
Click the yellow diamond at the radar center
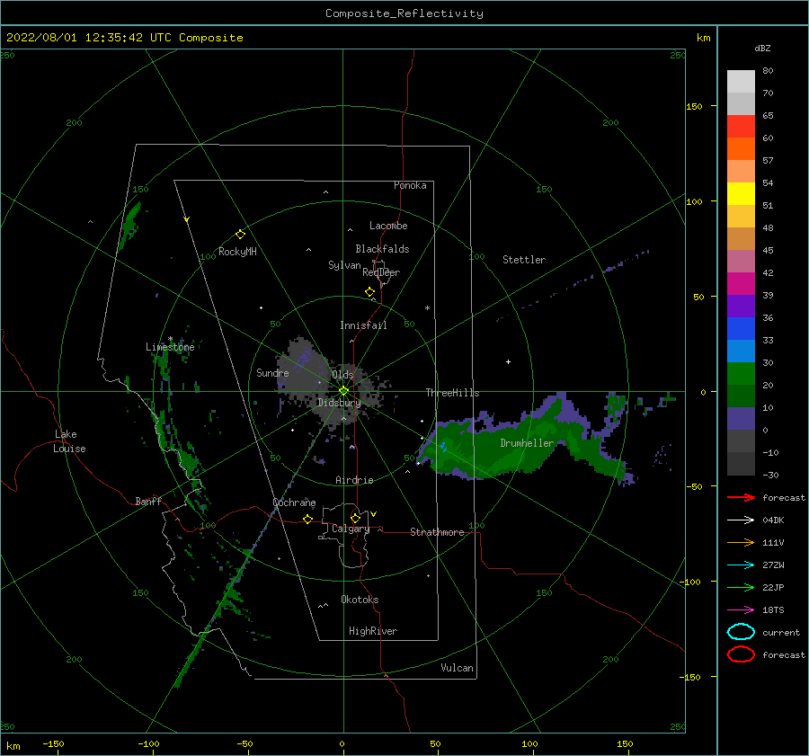[343, 391]
